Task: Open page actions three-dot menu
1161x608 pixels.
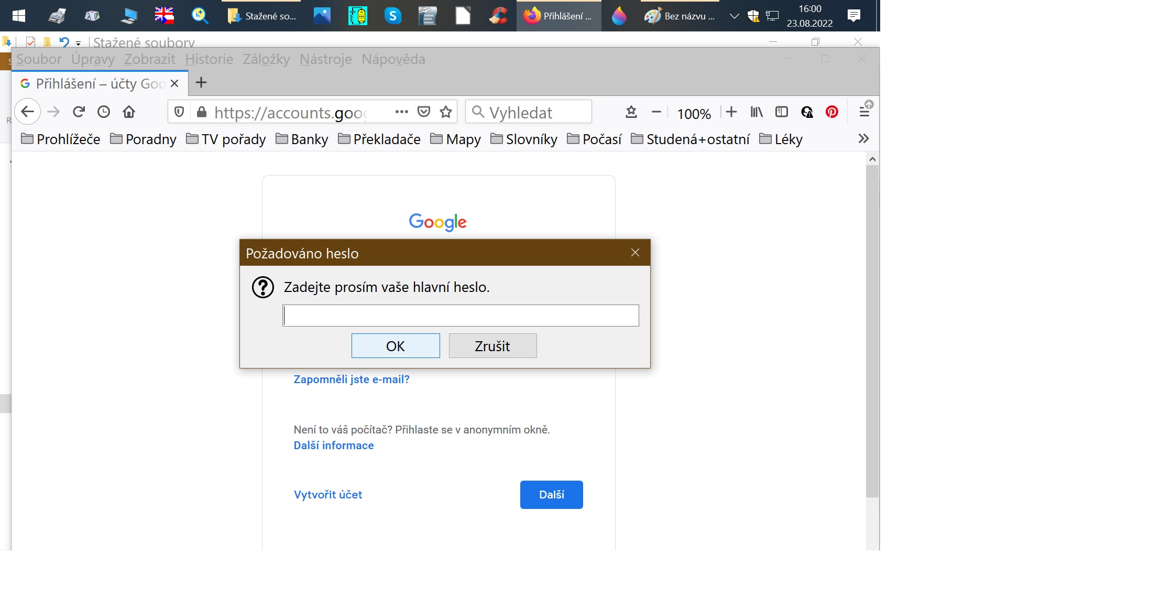Action: [401, 112]
